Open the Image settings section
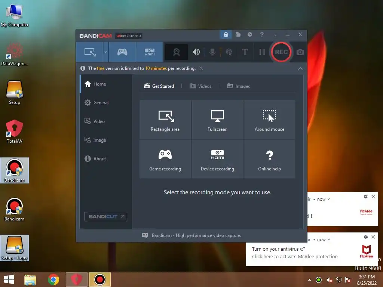 106,140
